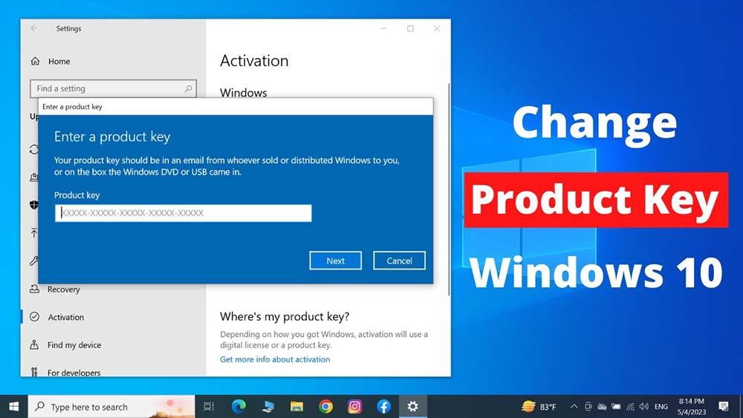Click the Settings gear in the taskbar
The width and height of the screenshot is (743, 418).
(412, 406)
